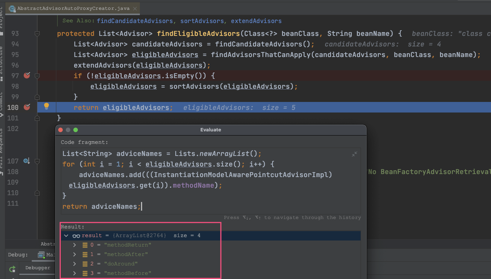Open the Pull Requests tool window sidebar

click(2, 151)
